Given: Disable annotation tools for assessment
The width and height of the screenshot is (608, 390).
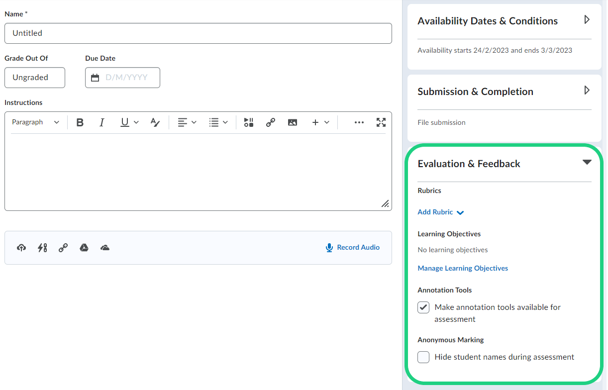Looking at the screenshot, I should (x=423, y=307).
